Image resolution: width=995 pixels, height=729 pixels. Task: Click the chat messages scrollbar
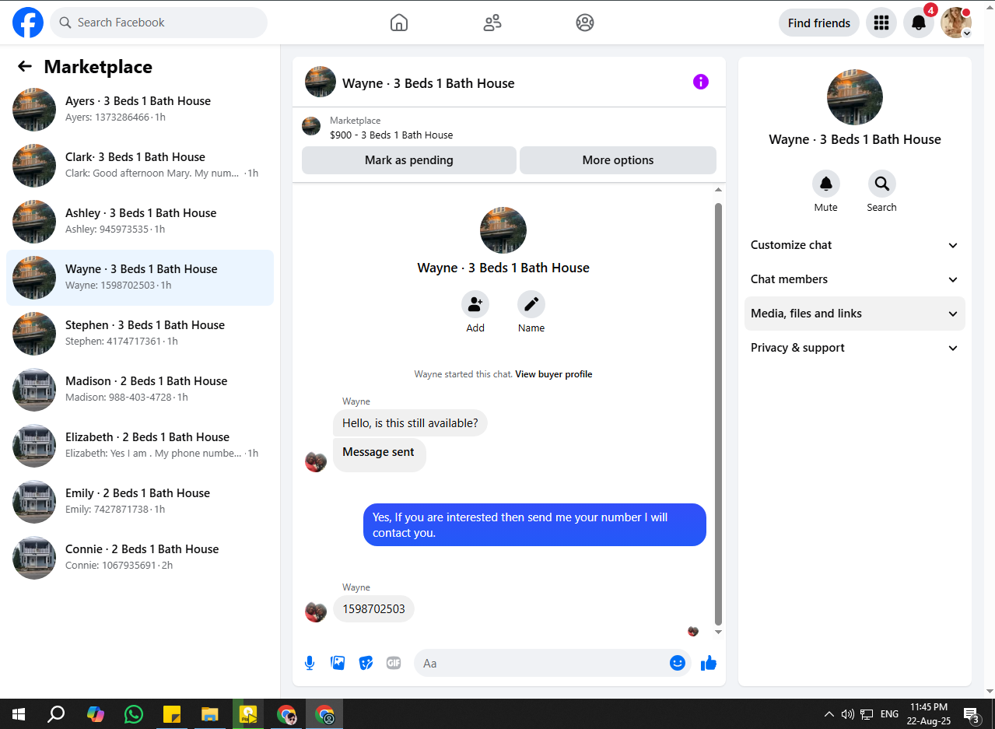tap(718, 412)
